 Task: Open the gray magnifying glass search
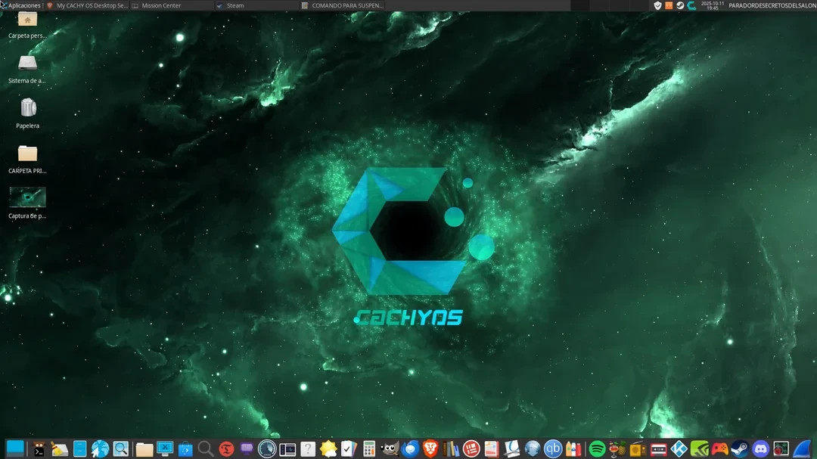click(205, 448)
